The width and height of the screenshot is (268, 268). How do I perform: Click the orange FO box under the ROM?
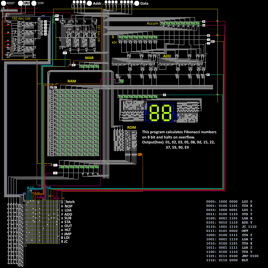(139, 154)
